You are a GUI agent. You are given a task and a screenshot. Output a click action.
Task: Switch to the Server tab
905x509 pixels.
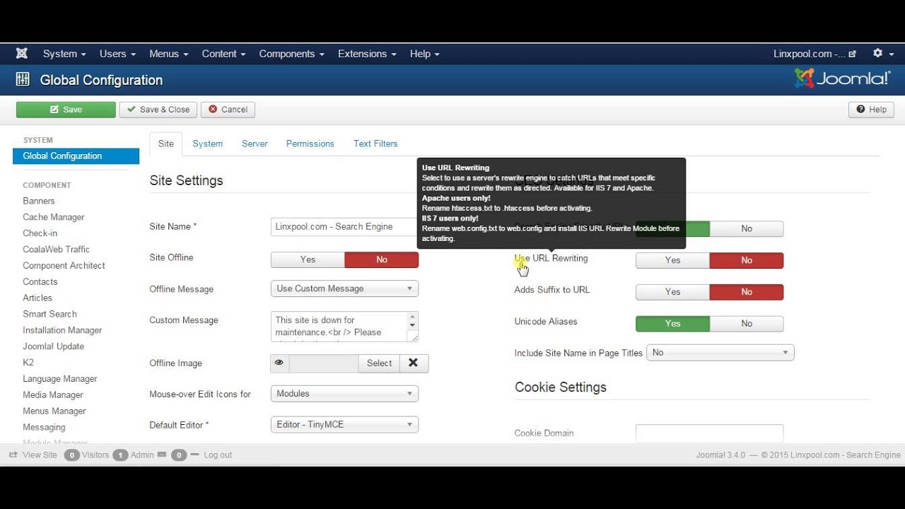pyautogui.click(x=255, y=144)
